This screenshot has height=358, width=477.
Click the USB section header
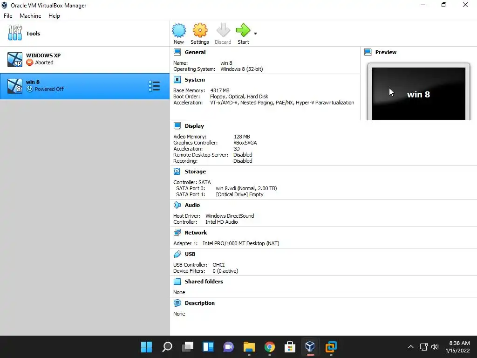(190, 254)
